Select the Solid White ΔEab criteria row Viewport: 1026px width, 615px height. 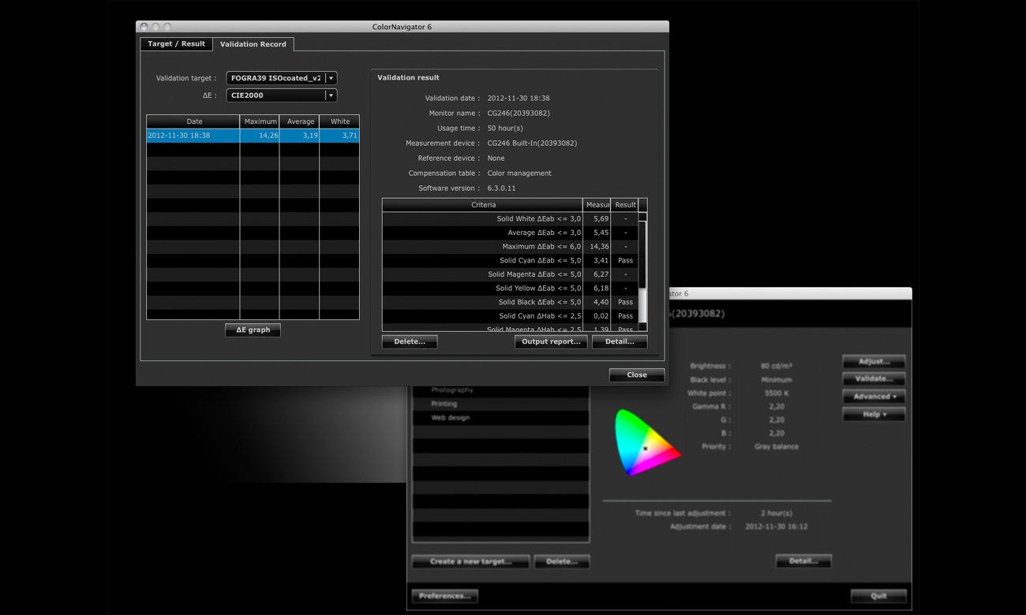pos(511,219)
